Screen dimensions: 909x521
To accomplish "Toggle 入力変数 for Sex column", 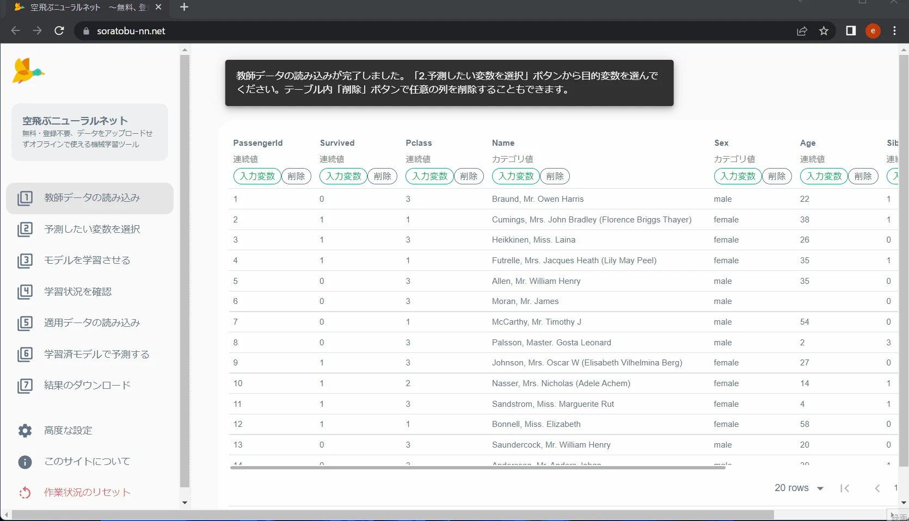I will (x=738, y=176).
